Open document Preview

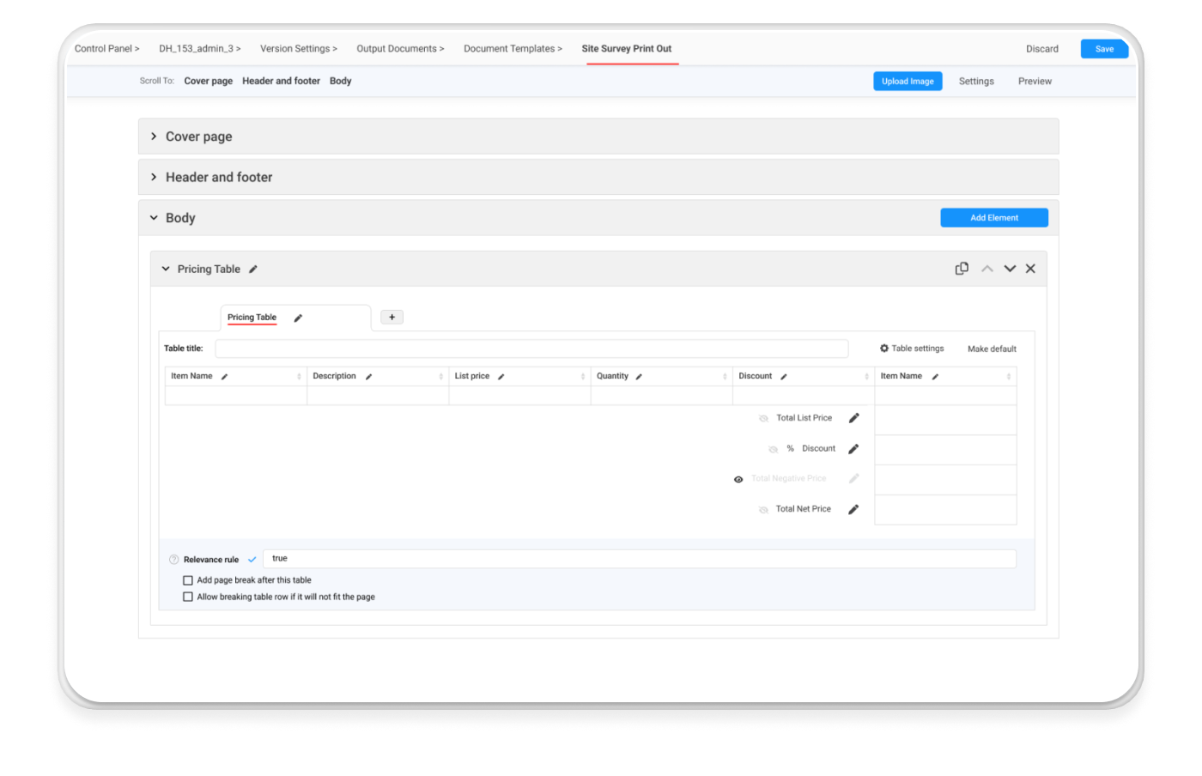[x=1035, y=82]
